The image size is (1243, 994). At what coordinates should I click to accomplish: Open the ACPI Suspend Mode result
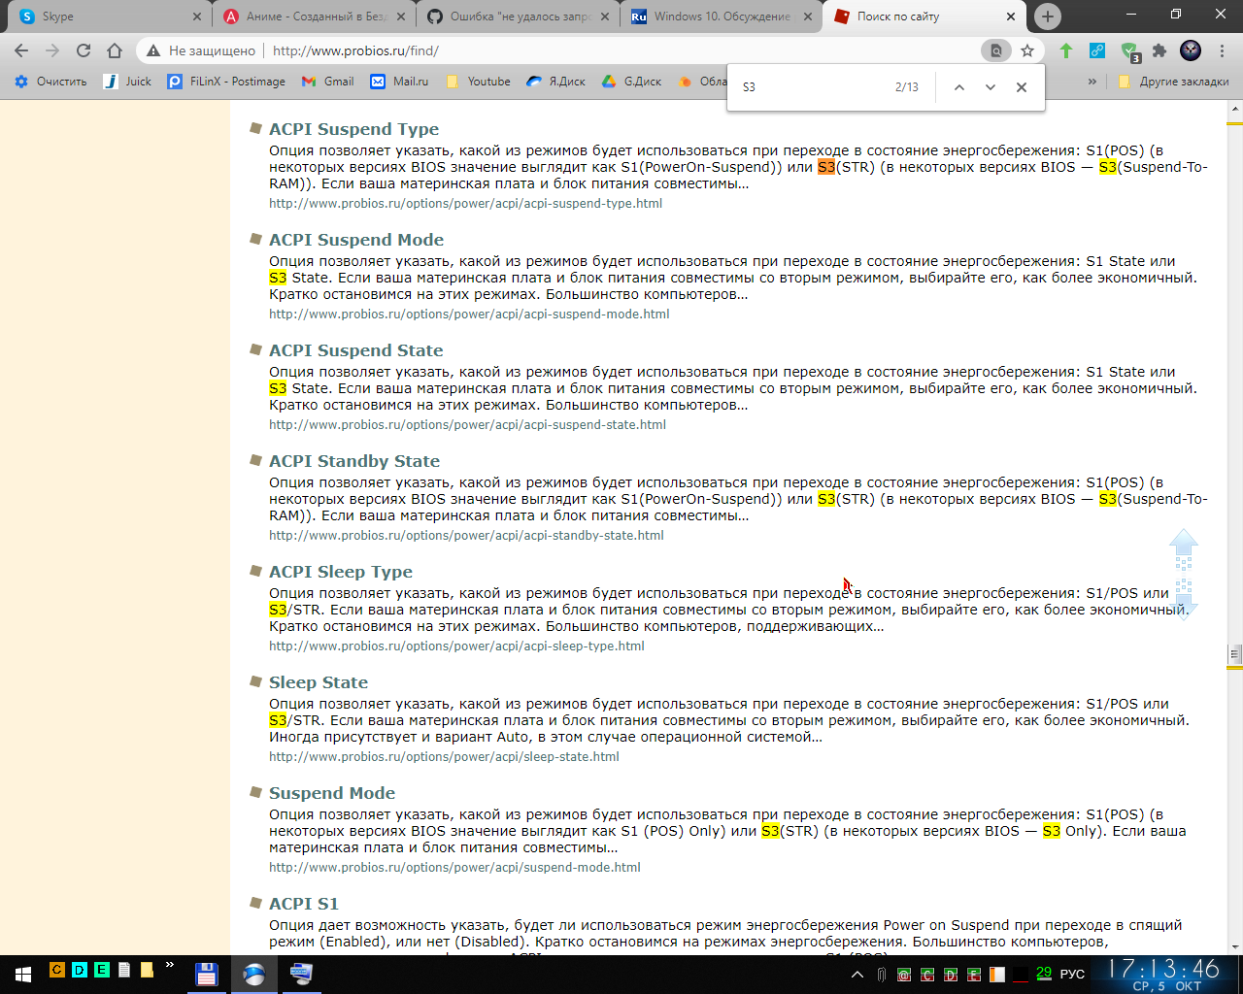tap(356, 240)
